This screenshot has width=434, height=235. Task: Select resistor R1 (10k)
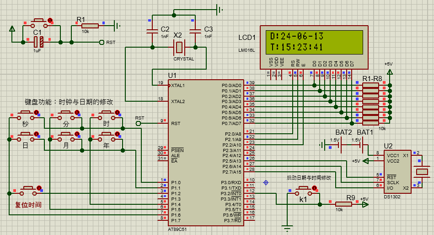[x=90, y=26]
